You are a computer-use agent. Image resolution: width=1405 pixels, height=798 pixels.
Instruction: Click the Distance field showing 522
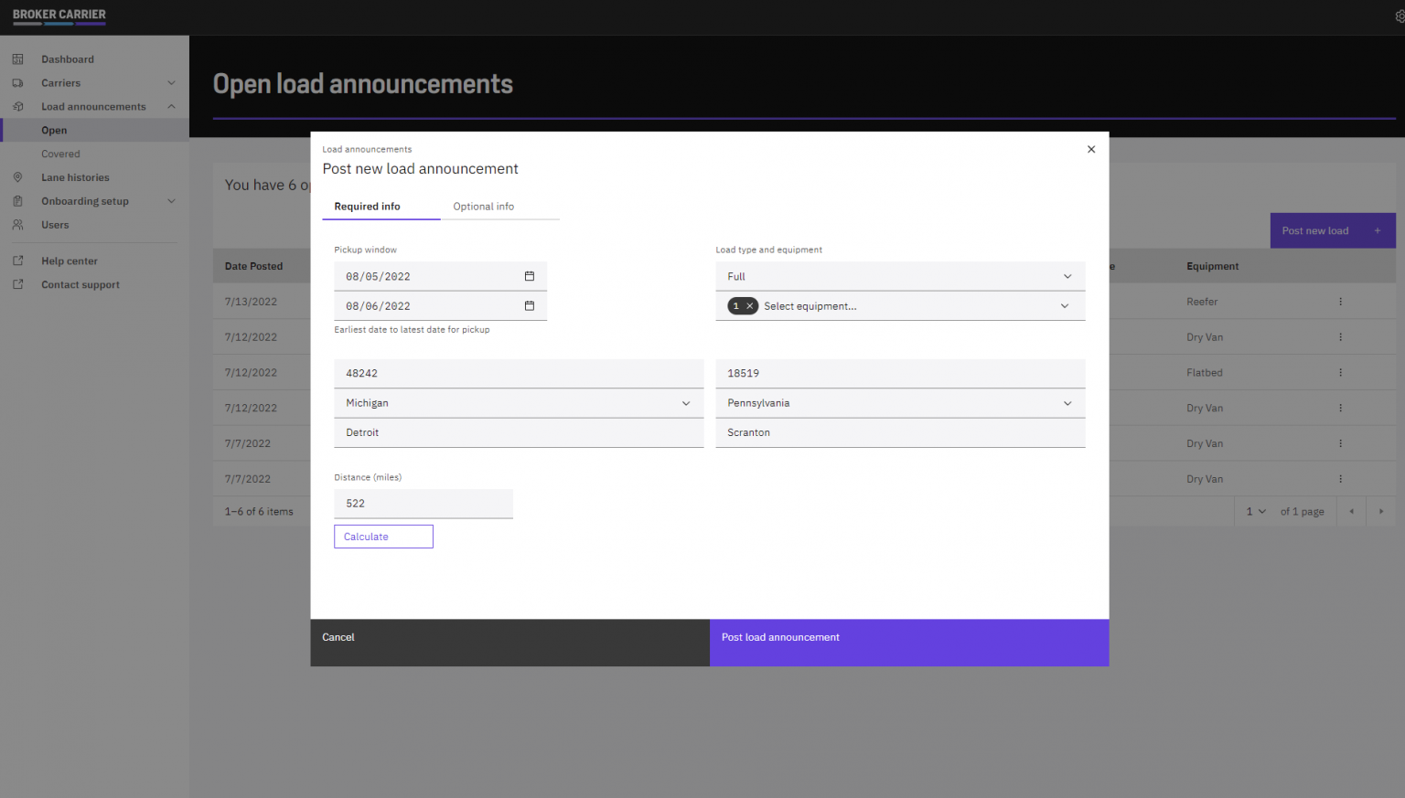(424, 504)
